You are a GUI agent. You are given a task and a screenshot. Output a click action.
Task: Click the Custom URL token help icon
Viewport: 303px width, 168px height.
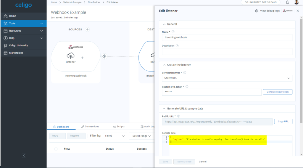point(187,87)
